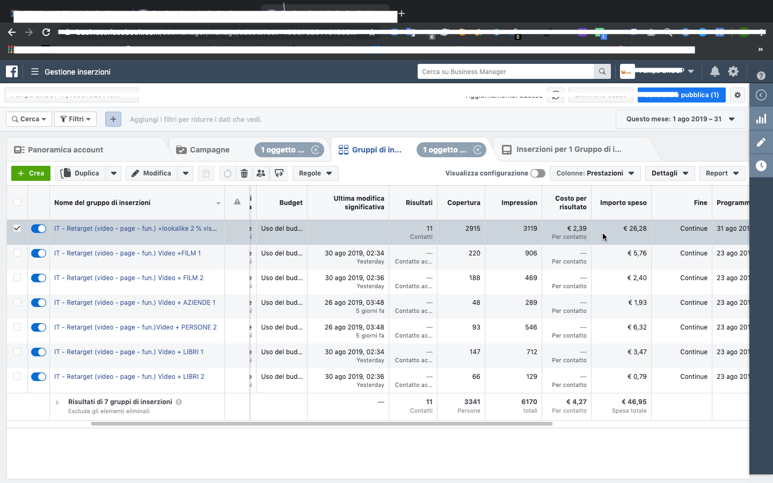Screen dimensions: 773x483
Task: Open the chart view in right sidebar
Action: (761, 119)
